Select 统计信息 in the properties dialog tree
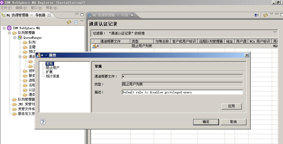 click(53, 76)
